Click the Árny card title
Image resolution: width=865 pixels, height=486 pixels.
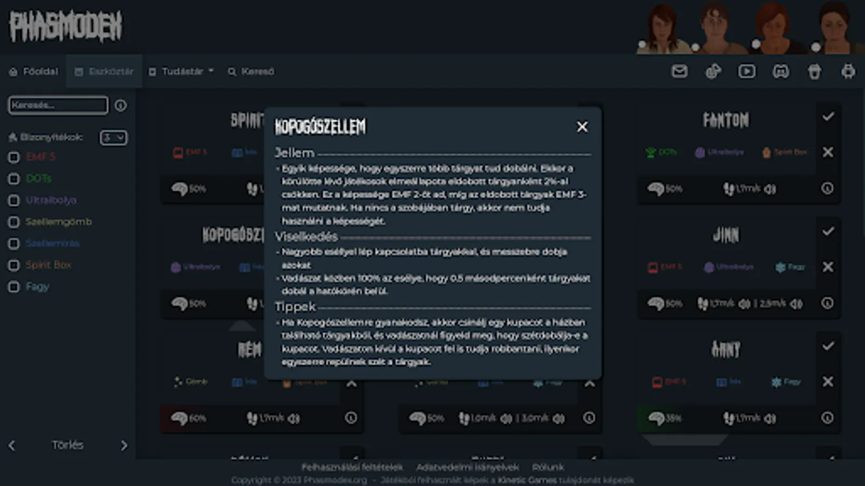(726, 349)
